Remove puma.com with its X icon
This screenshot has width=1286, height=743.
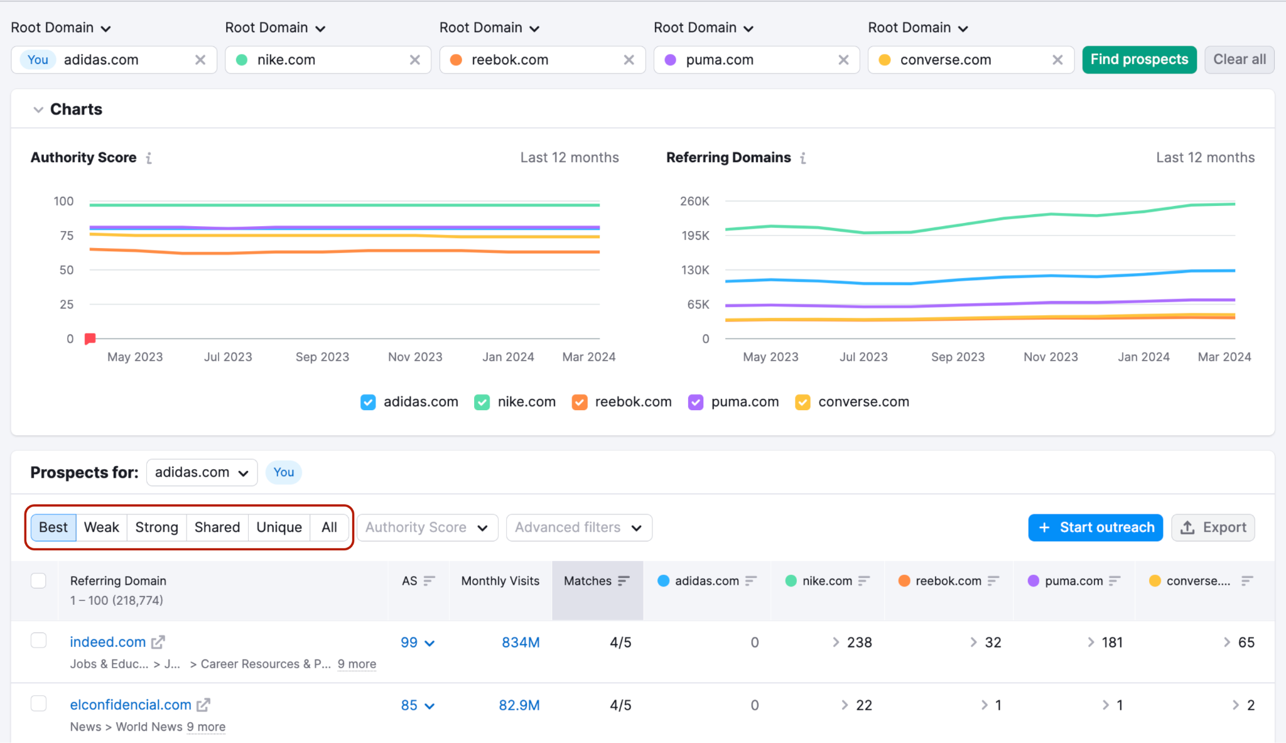(x=843, y=60)
